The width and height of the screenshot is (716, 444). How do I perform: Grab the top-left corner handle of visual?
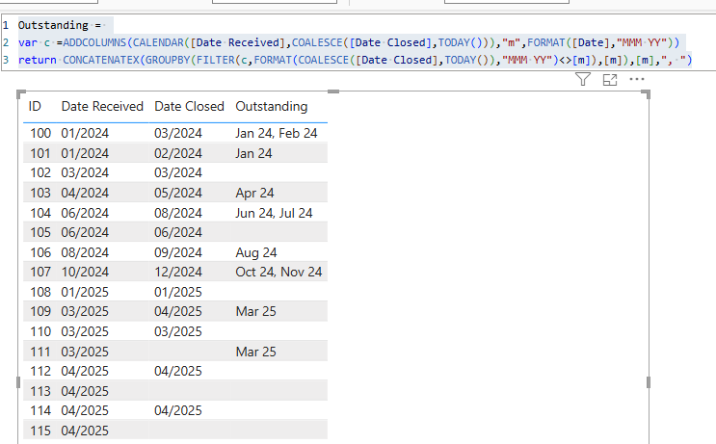click(20, 94)
